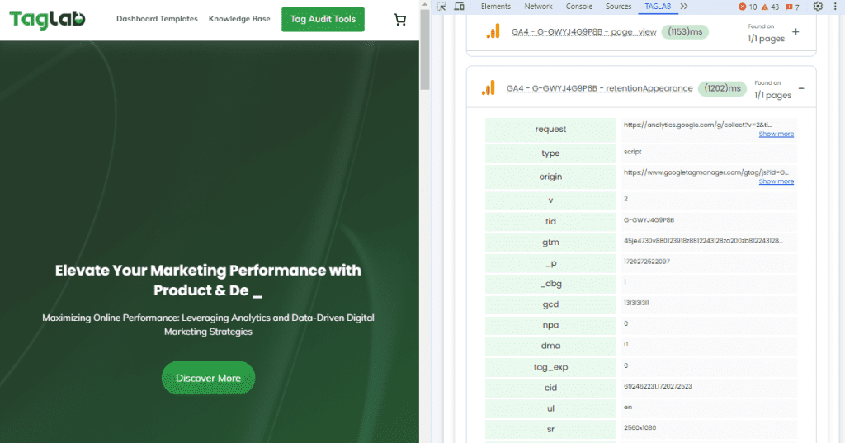The width and height of the screenshot is (845, 443).
Task: Click the 'npa' parameter label
Action: point(550,325)
